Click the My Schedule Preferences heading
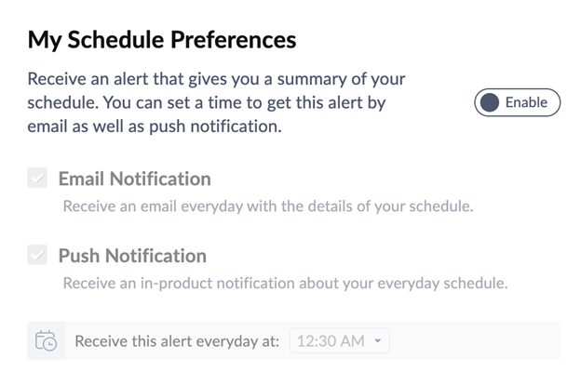 click(162, 40)
